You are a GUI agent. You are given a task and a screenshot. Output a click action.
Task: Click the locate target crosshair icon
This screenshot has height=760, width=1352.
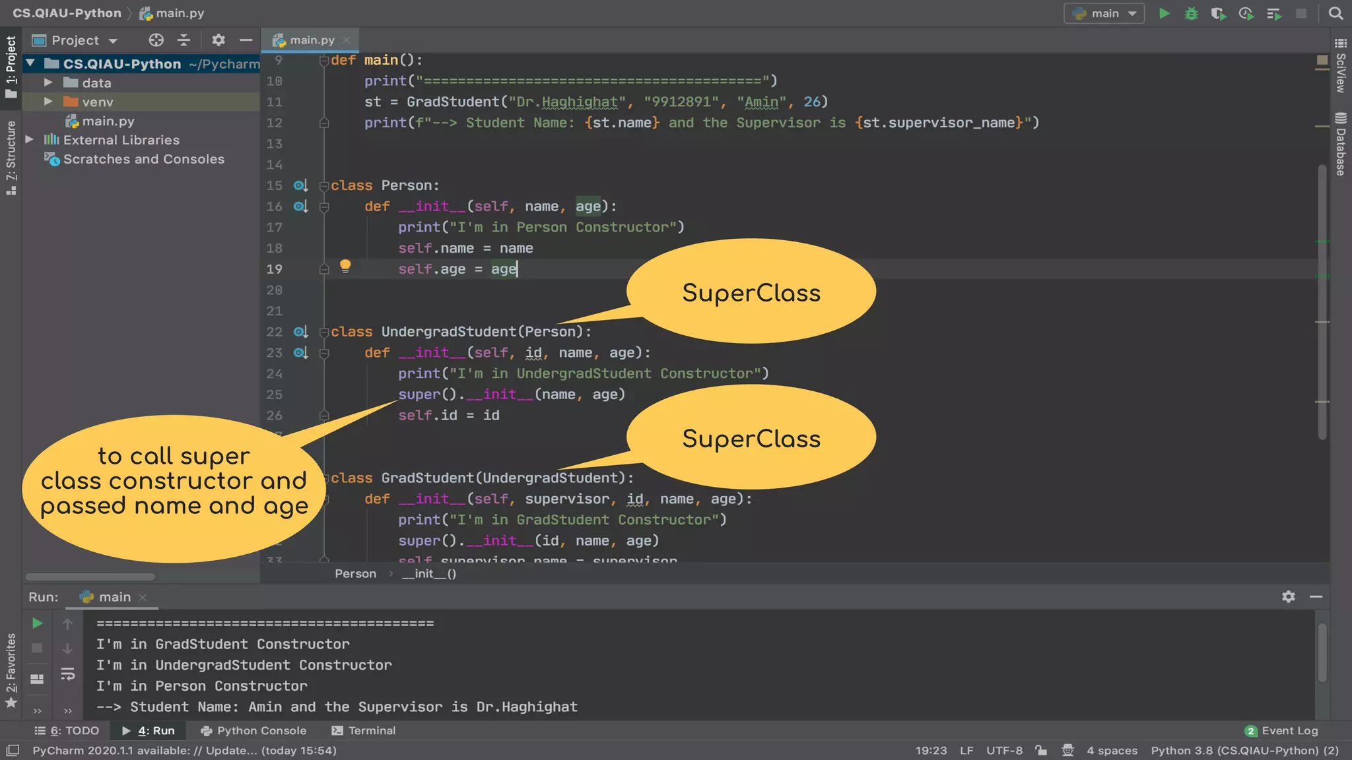(156, 40)
